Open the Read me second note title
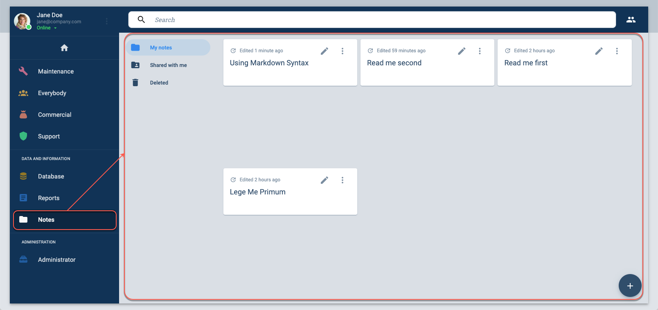Image resolution: width=658 pixels, height=310 pixels. pyautogui.click(x=394, y=63)
